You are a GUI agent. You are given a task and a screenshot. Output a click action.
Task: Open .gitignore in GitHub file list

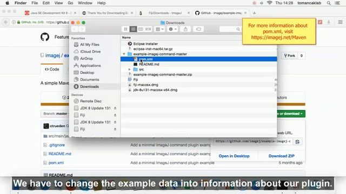57,145
